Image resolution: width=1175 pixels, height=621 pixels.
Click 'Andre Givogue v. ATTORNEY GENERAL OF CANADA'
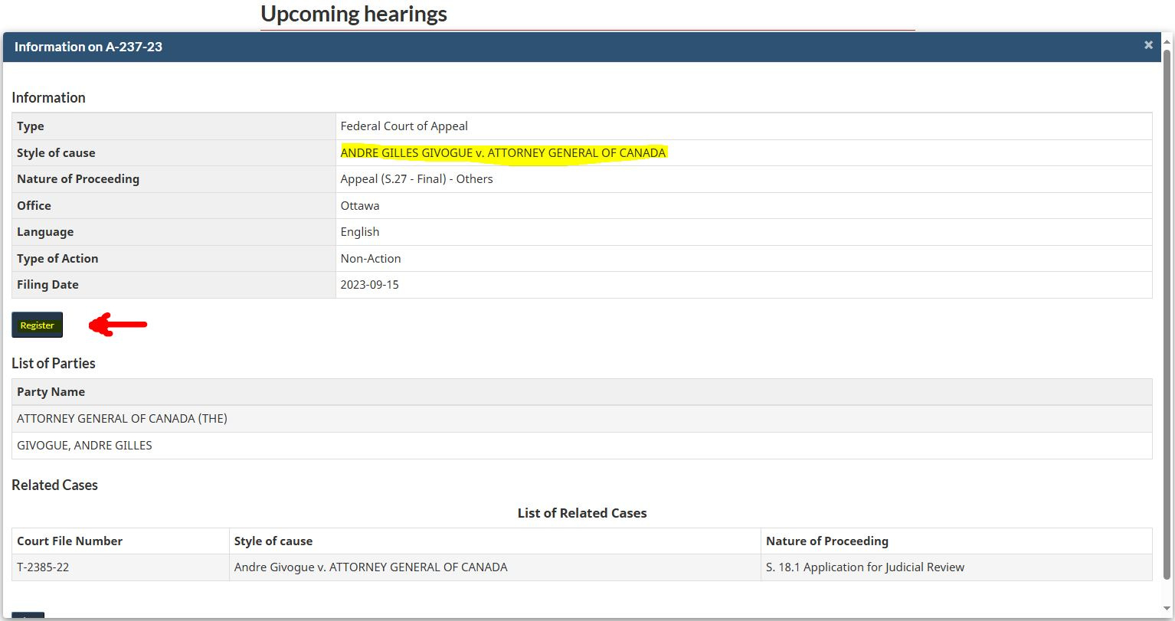pos(371,567)
